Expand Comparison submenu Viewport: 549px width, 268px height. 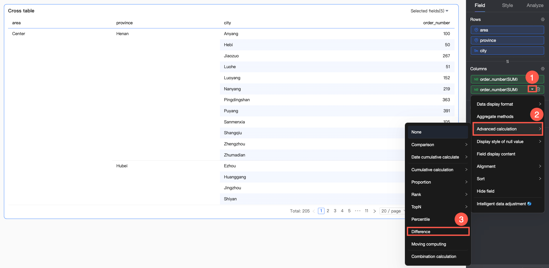[438, 145]
